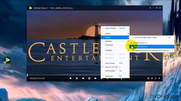Expand the Subtitle submenu
This screenshot has height=101, width=181.
pos(115,41)
